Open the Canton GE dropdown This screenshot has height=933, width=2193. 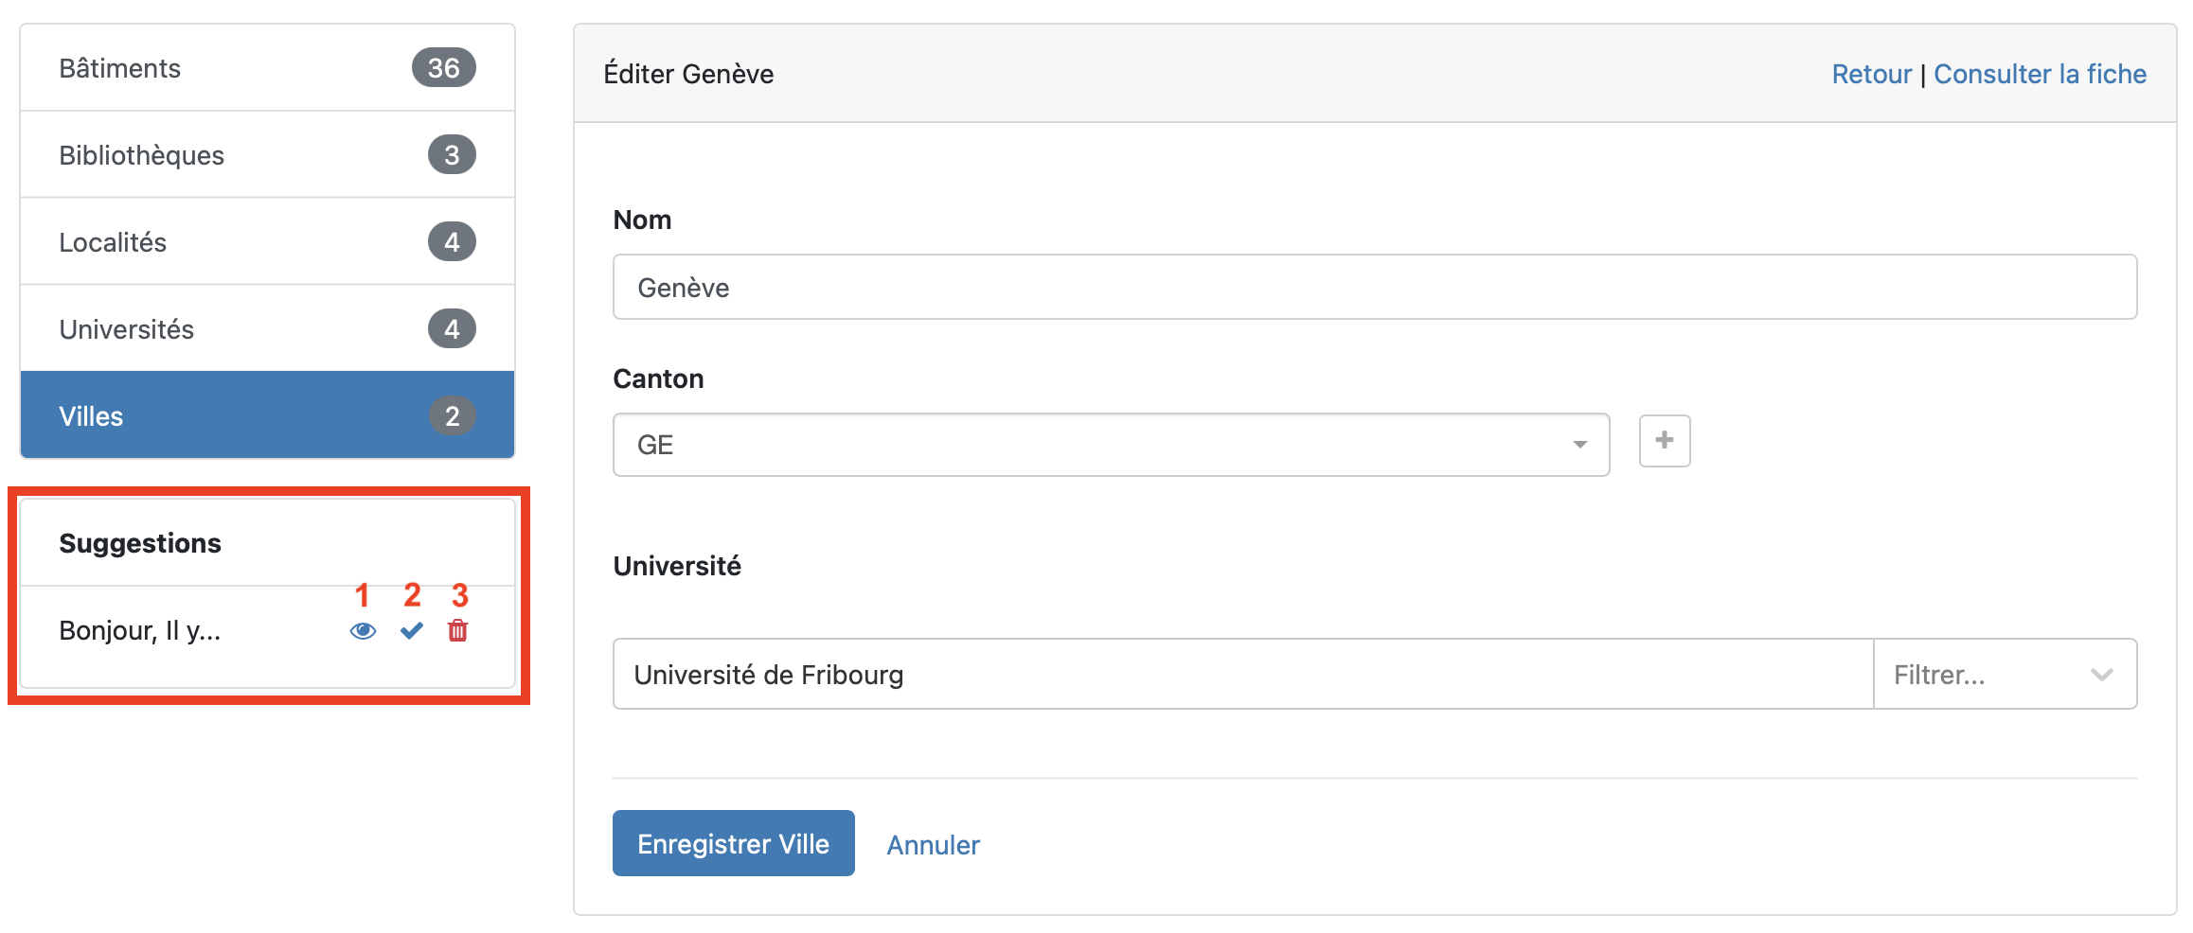point(1111,445)
